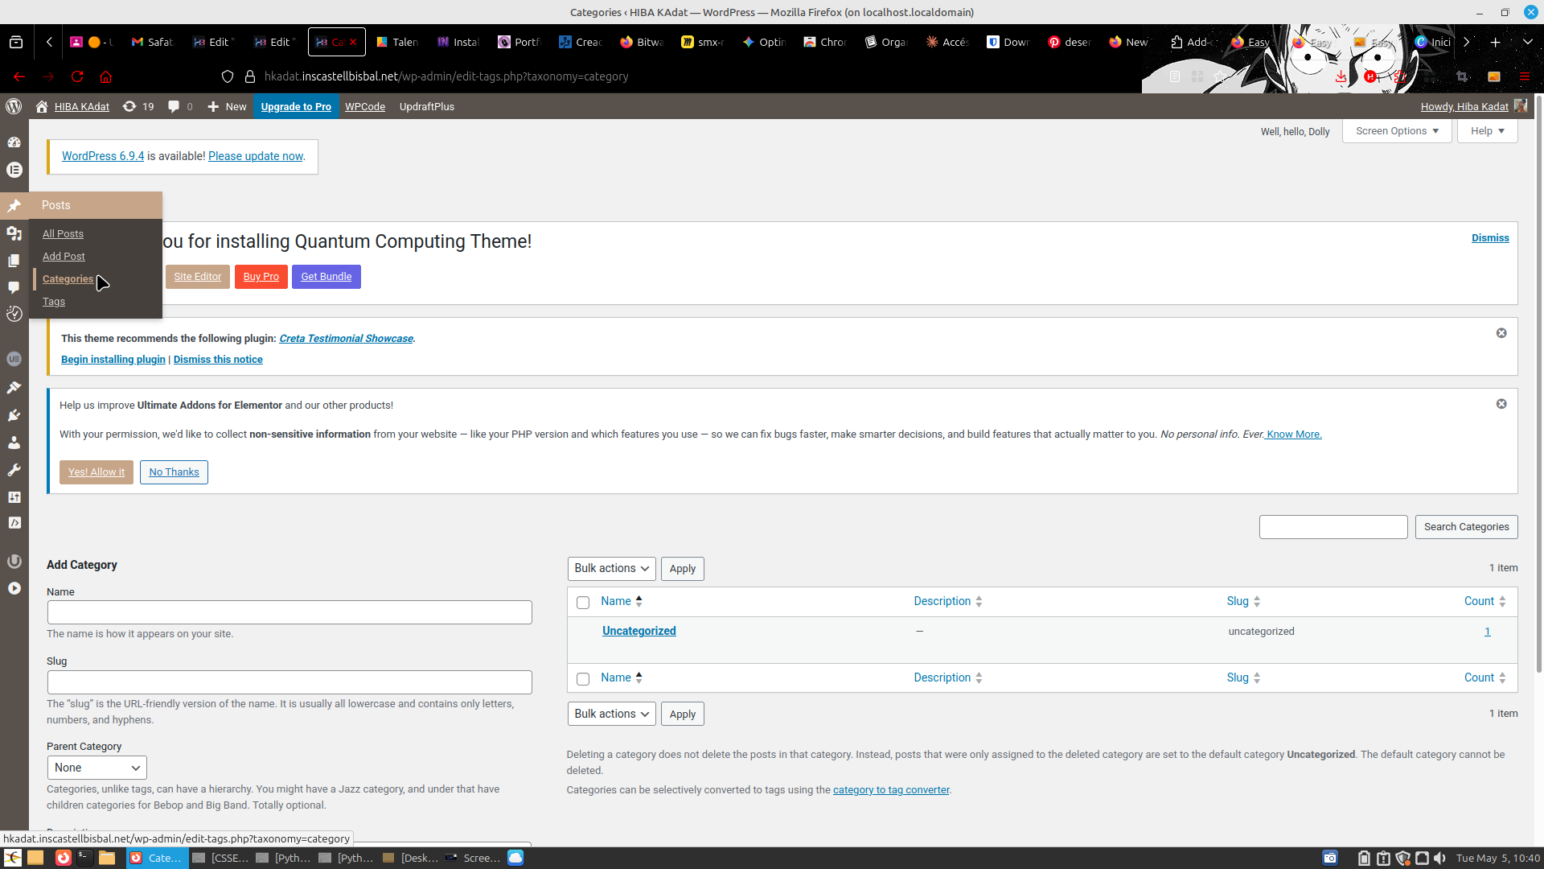Open the list-all-tabs chevron in tab bar
The height and width of the screenshot is (869, 1544).
(x=1527, y=42)
